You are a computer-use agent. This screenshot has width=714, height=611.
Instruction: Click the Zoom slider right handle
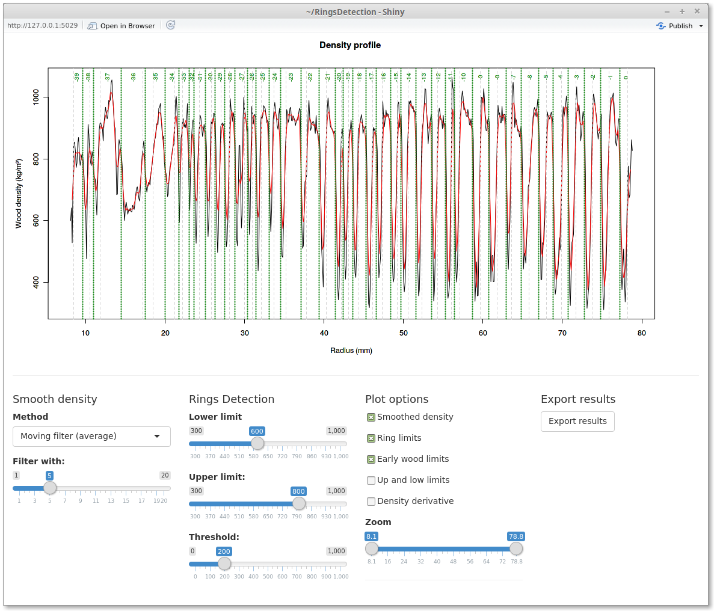tap(516, 548)
